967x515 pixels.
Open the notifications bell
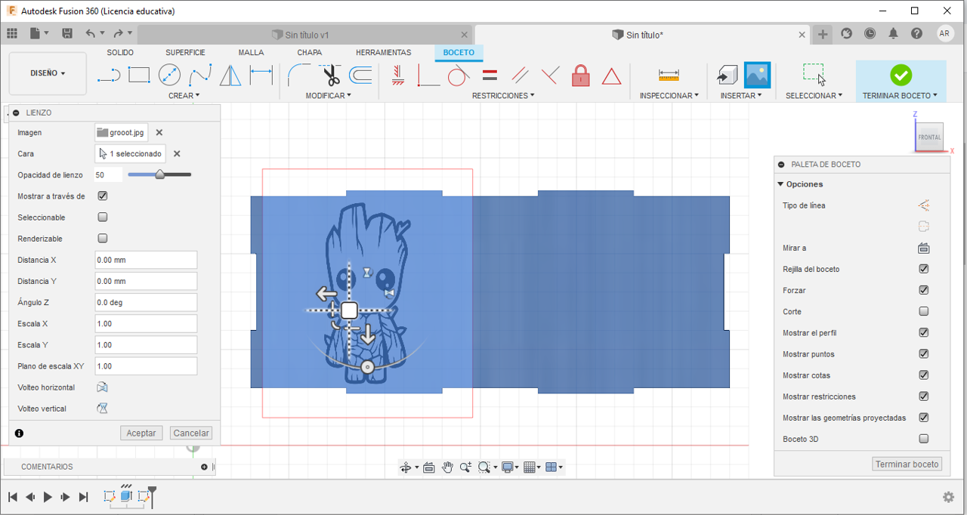[894, 33]
